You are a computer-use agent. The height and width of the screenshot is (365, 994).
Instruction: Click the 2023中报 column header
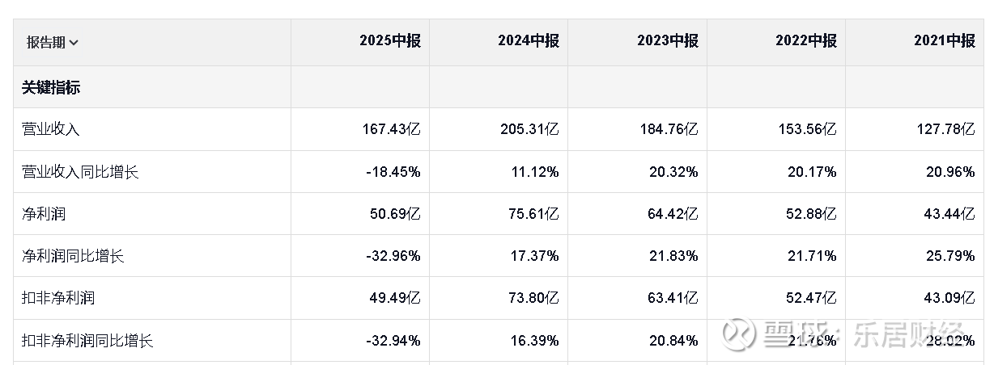667,41
